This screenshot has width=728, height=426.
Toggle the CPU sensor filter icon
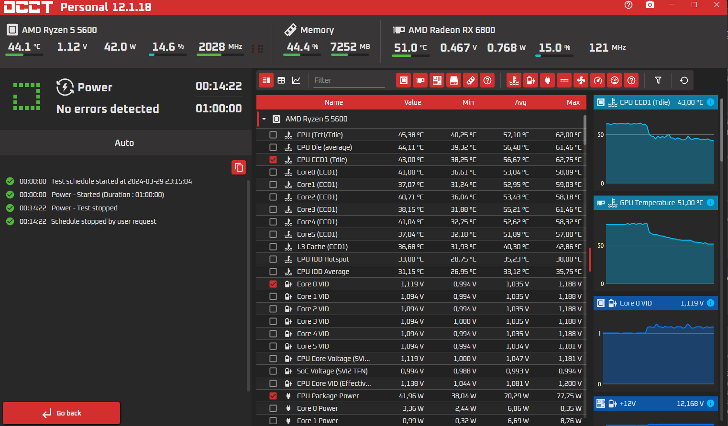[404, 80]
